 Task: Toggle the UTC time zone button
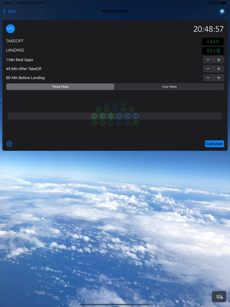[x=11, y=29]
